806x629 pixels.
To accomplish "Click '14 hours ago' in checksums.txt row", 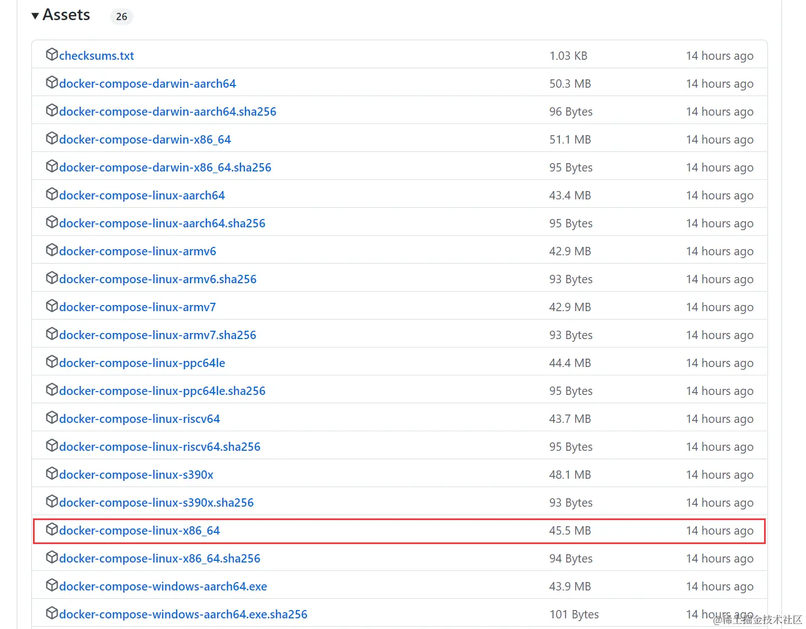I will point(720,56).
